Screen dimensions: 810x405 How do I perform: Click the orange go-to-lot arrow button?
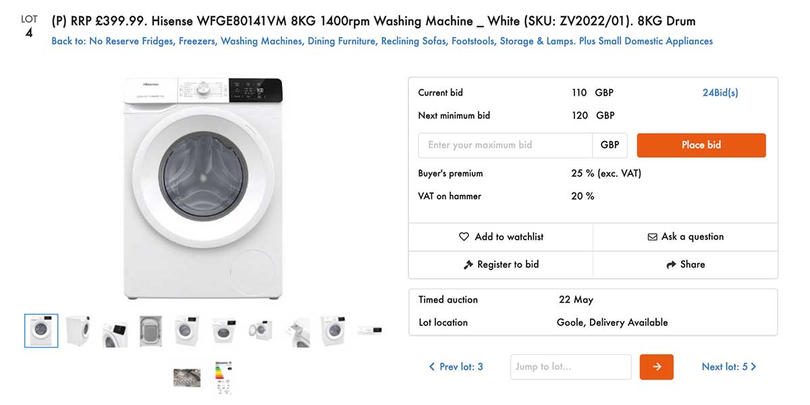pos(656,367)
